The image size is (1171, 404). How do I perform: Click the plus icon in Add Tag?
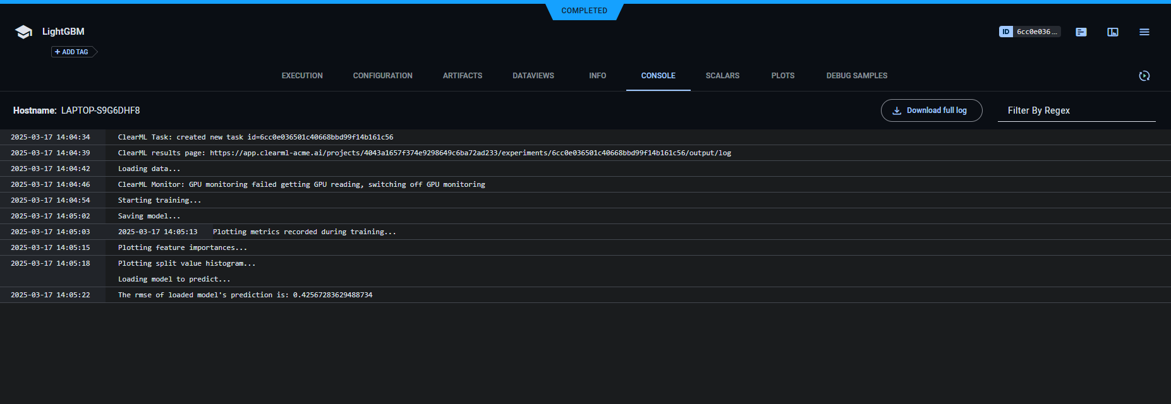pos(58,52)
